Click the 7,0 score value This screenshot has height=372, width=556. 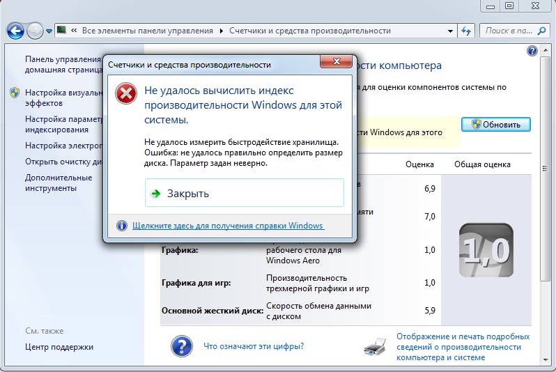[430, 217]
